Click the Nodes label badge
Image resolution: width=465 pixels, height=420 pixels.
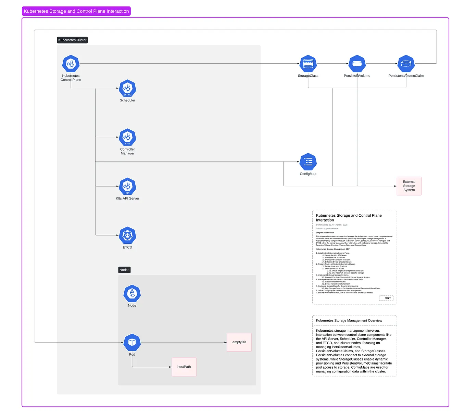(x=124, y=270)
